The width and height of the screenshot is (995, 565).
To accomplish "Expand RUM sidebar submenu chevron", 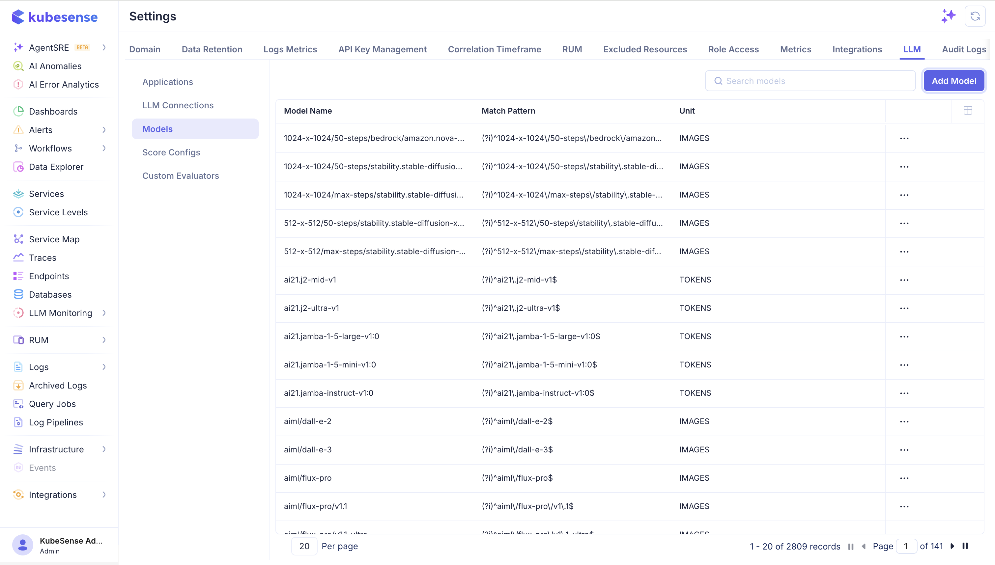I will (x=104, y=340).
